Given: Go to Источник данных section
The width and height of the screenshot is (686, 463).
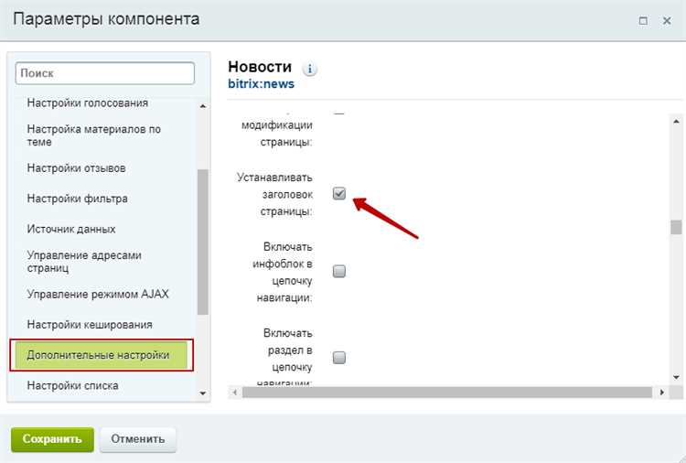Looking at the screenshot, I should pos(71,229).
